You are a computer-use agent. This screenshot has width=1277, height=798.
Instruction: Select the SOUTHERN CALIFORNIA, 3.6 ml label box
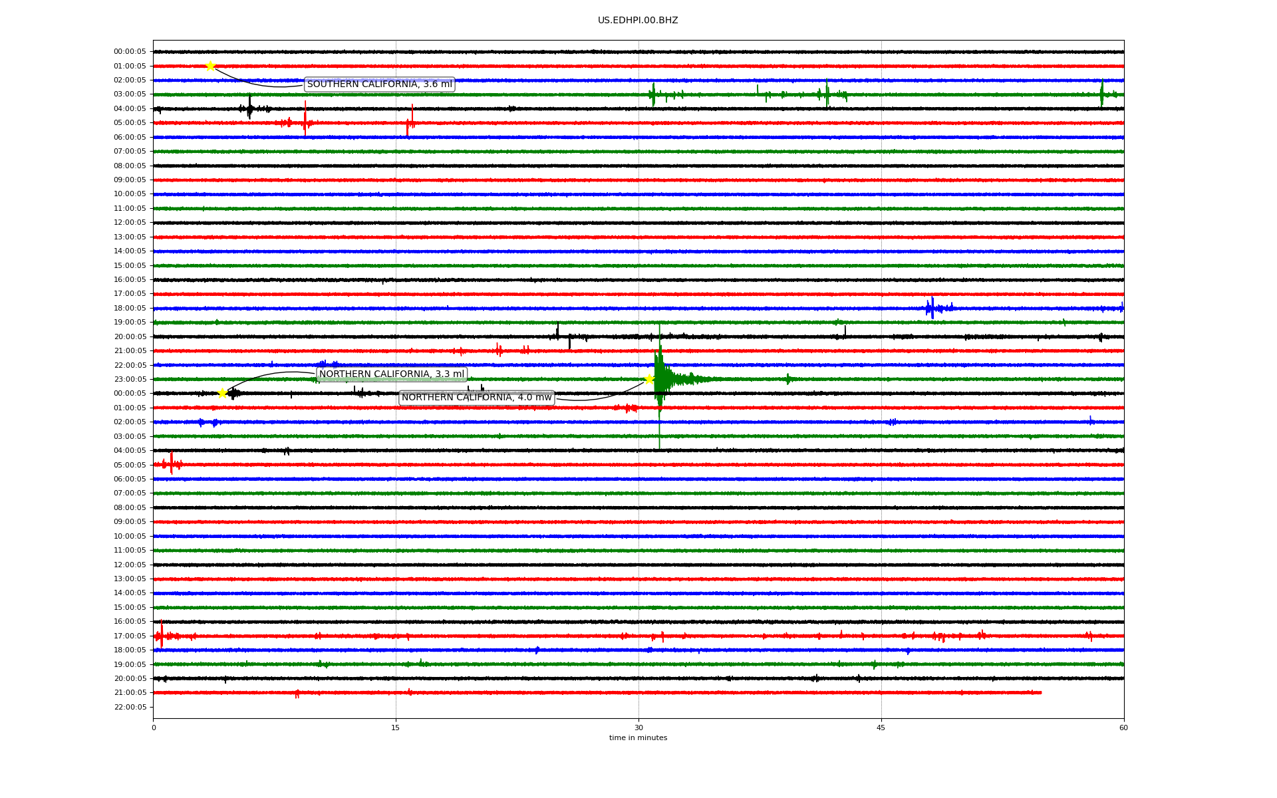coord(379,84)
